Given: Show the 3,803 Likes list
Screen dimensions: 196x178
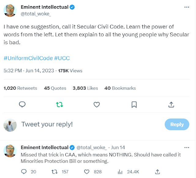Looking at the screenshot, I should (85, 88).
